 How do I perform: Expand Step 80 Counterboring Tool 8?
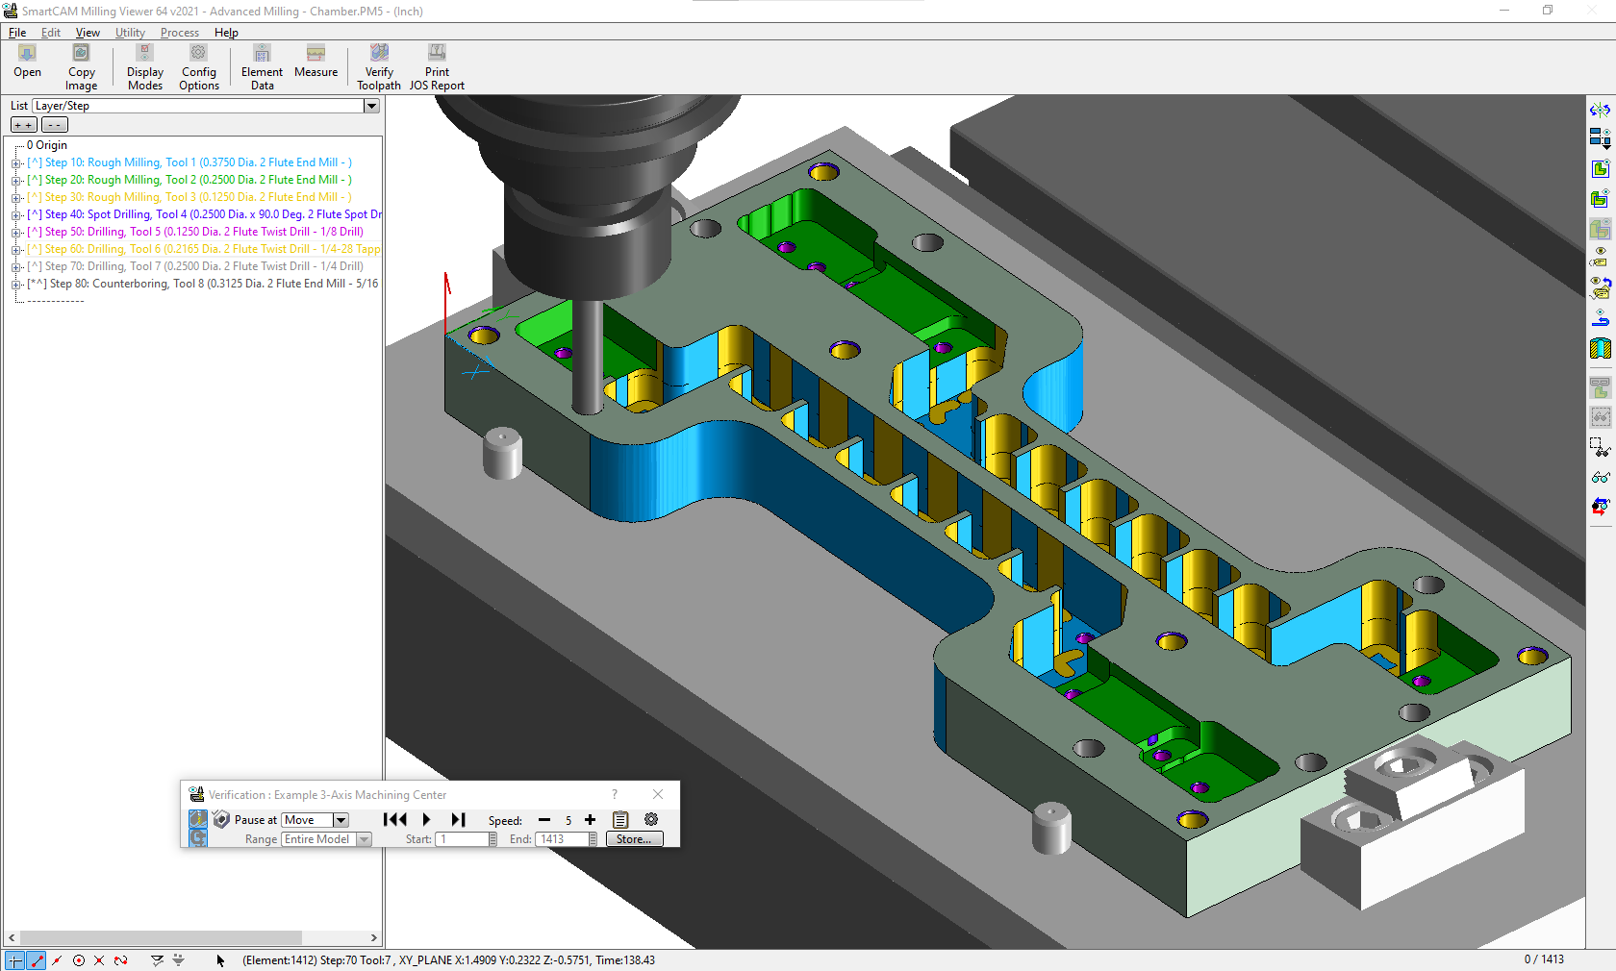[x=16, y=285]
